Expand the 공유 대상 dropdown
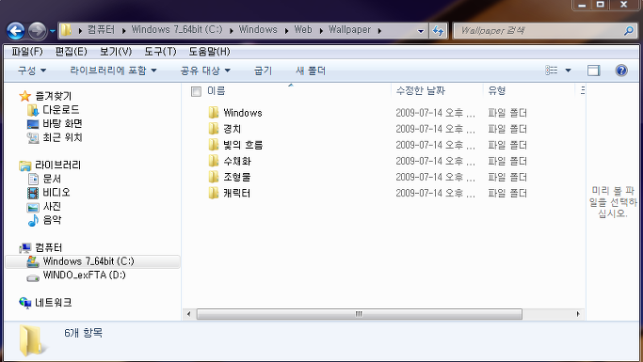643x362 pixels. coord(205,71)
